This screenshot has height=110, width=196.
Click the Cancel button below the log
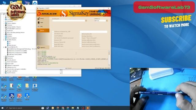[68, 68]
